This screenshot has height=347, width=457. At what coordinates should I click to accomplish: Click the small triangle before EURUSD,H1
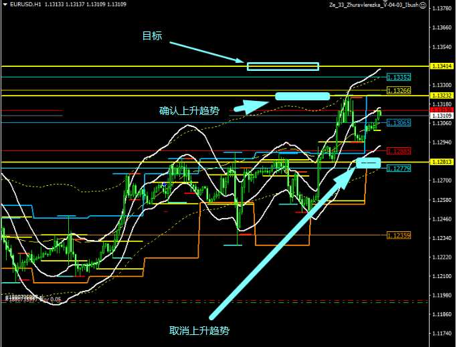coord(4,5)
